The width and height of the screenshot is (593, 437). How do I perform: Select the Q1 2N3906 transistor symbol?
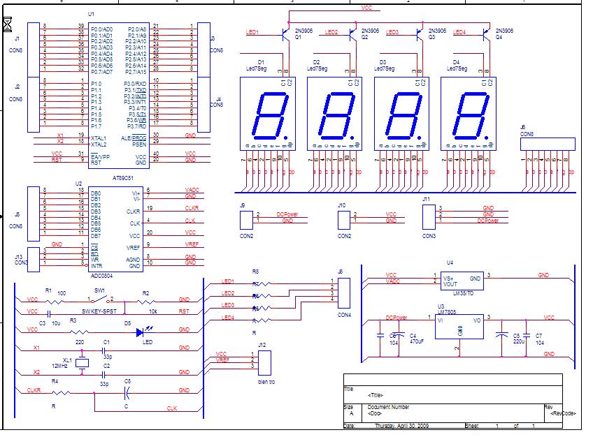pos(286,35)
